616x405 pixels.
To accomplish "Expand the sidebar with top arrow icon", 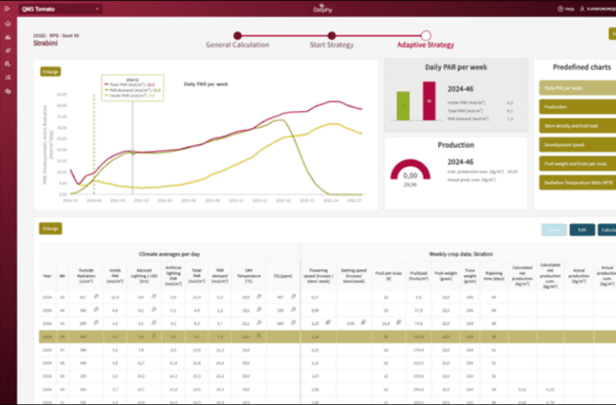I will pos(8,8).
